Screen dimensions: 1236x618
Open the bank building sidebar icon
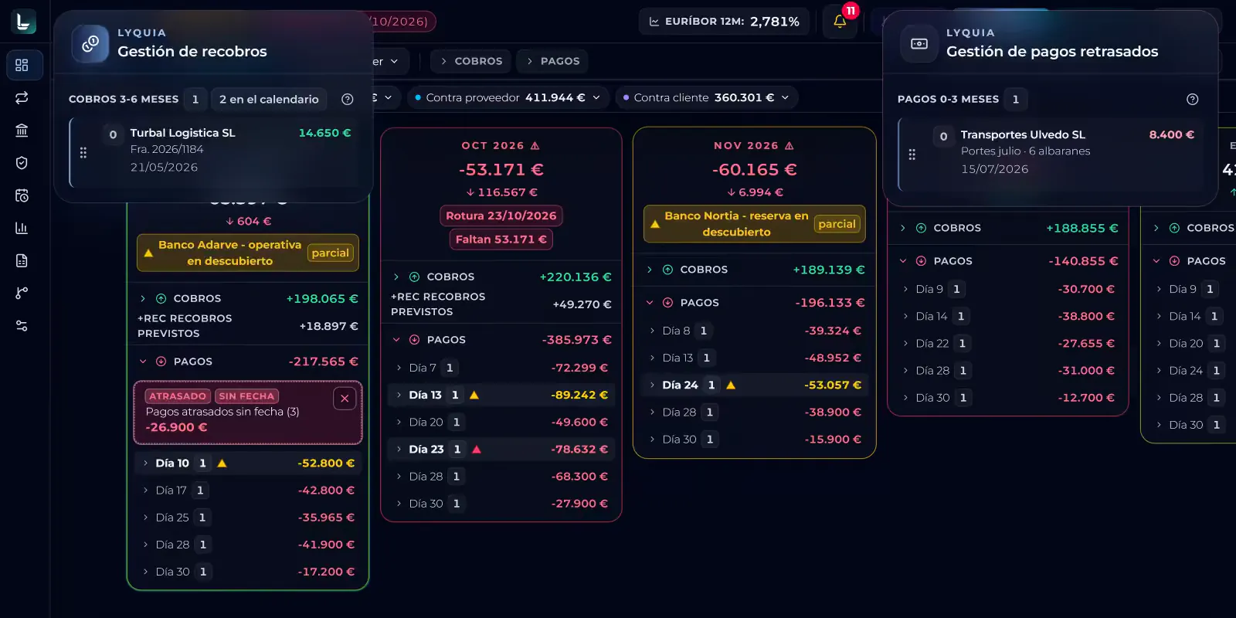22,130
